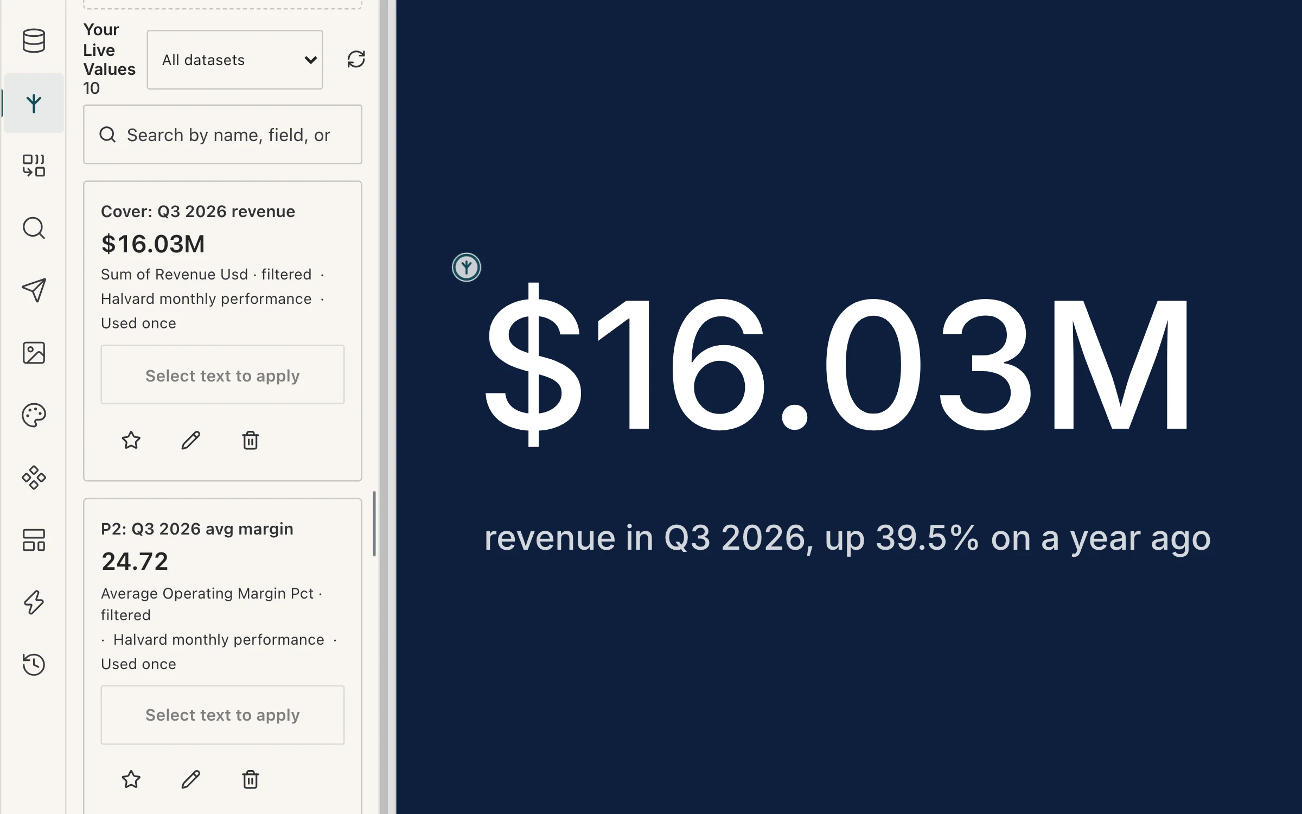Open the palette theme sidebar icon

click(34, 415)
